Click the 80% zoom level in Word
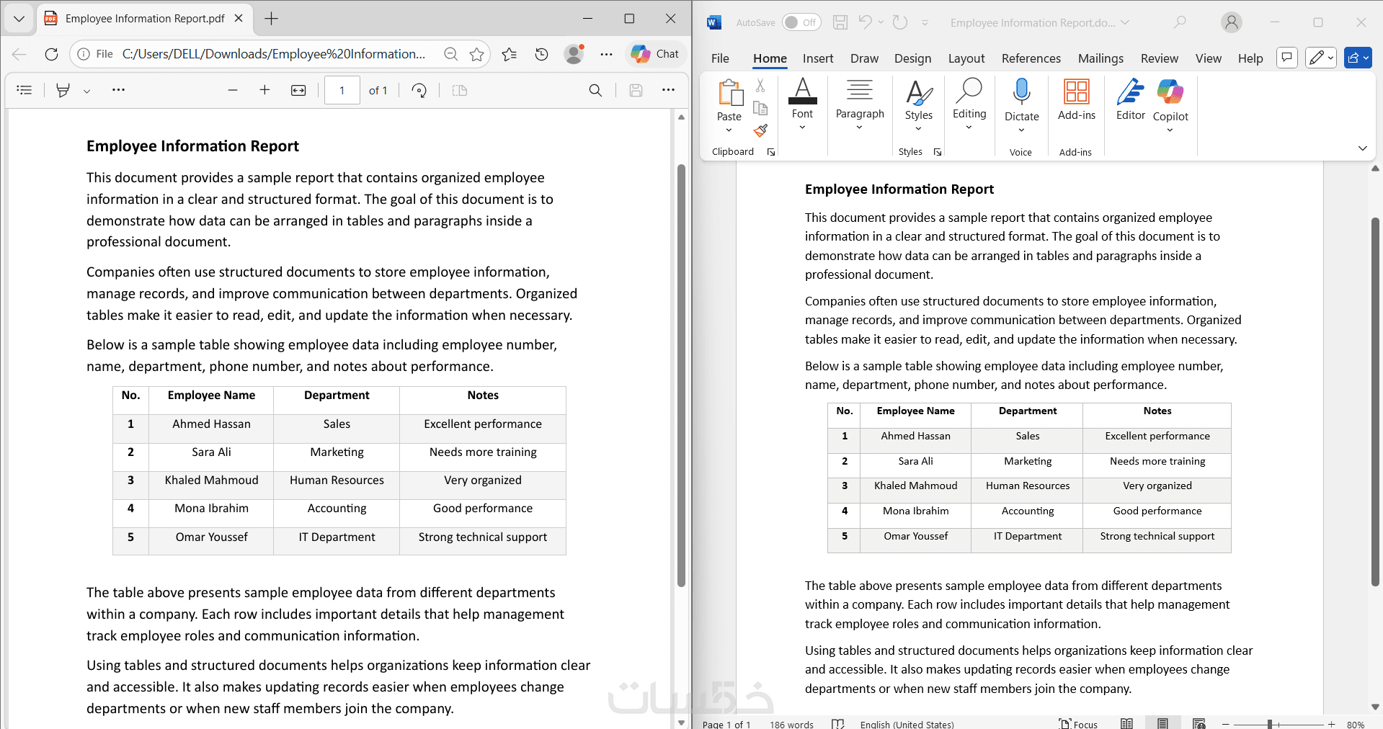The image size is (1383, 729). (x=1356, y=724)
